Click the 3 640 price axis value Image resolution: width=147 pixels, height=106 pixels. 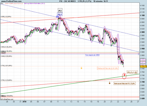coord(142,92)
